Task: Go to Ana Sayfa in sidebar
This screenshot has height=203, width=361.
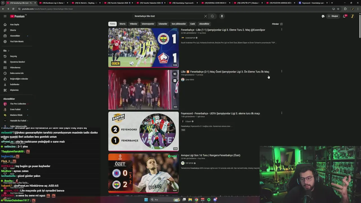Action: click(14, 25)
